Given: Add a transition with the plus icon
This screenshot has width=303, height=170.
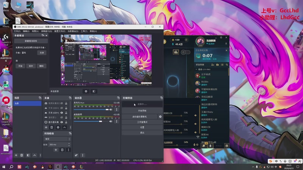Looking at the screenshot, I should (x=56, y=150).
